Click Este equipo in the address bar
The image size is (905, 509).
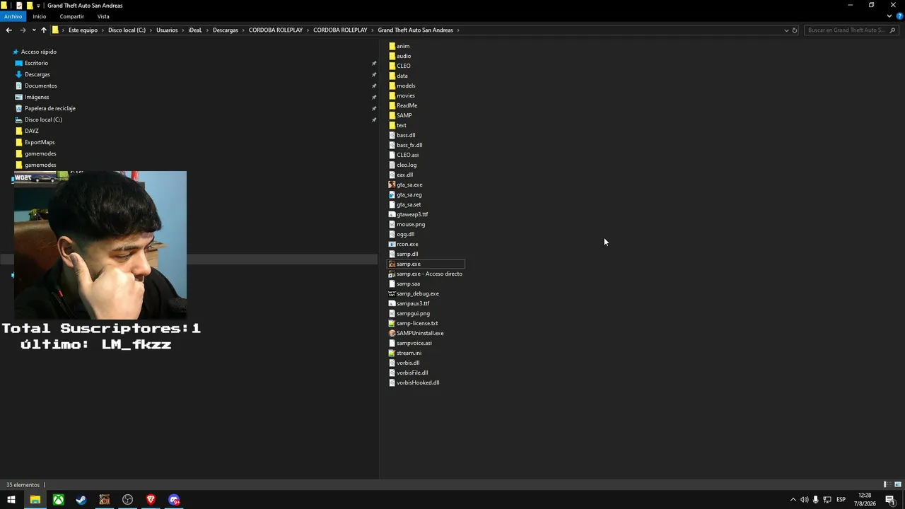(83, 30)
